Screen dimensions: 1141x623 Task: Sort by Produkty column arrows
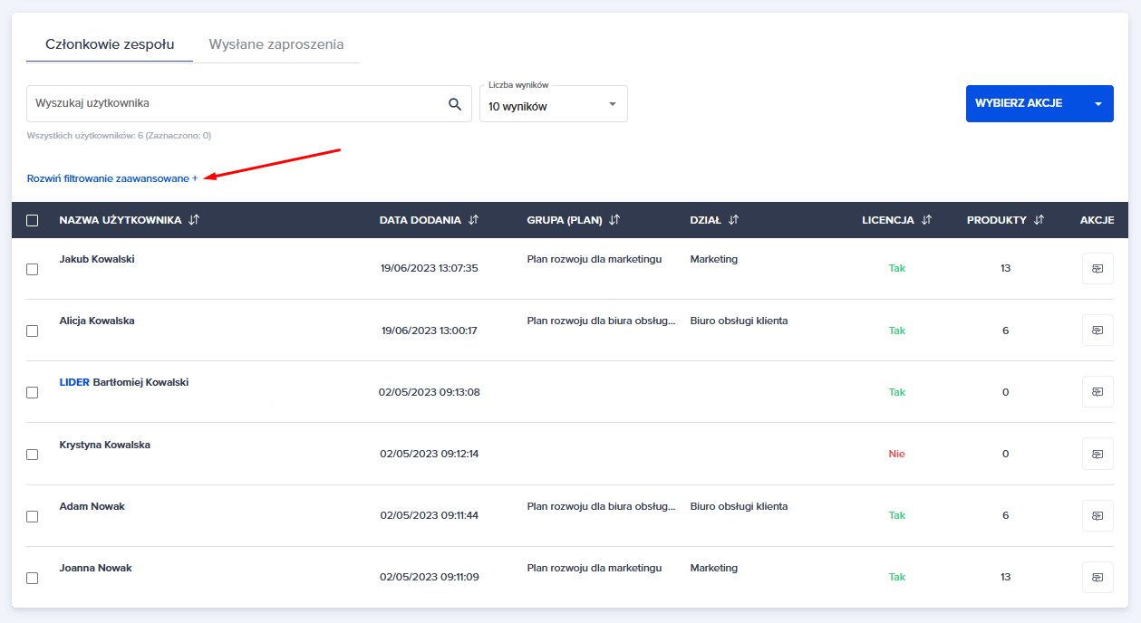point(1039,220)
